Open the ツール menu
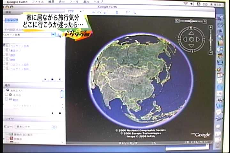Viewport: 230px width, 153px height. [74, 2]
